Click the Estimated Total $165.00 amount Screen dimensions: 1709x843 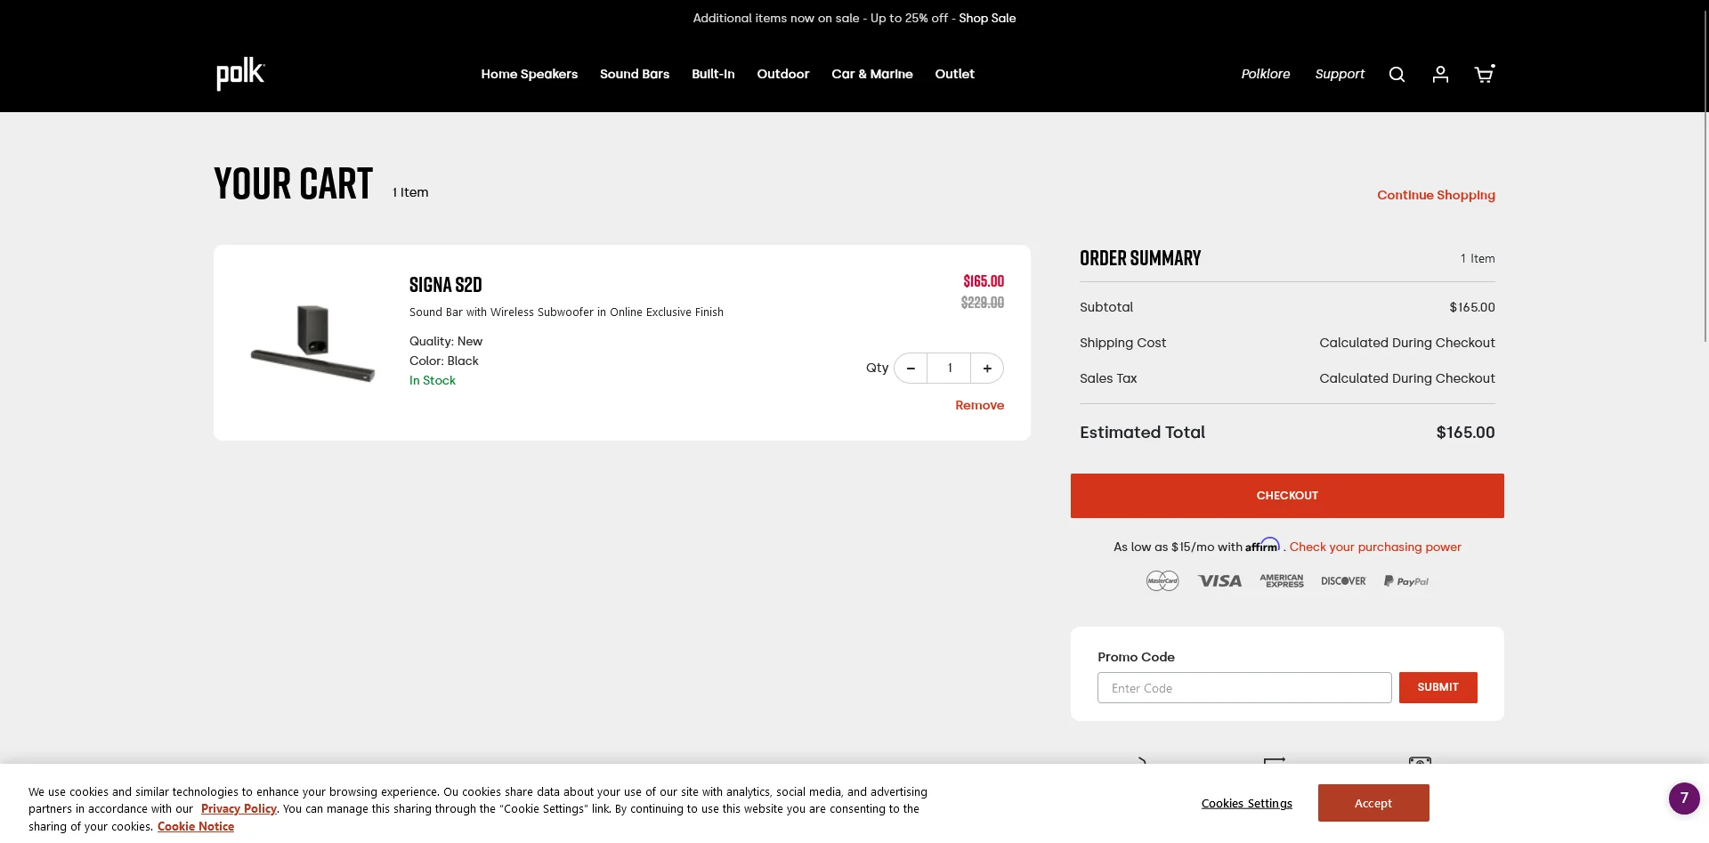1465,433
